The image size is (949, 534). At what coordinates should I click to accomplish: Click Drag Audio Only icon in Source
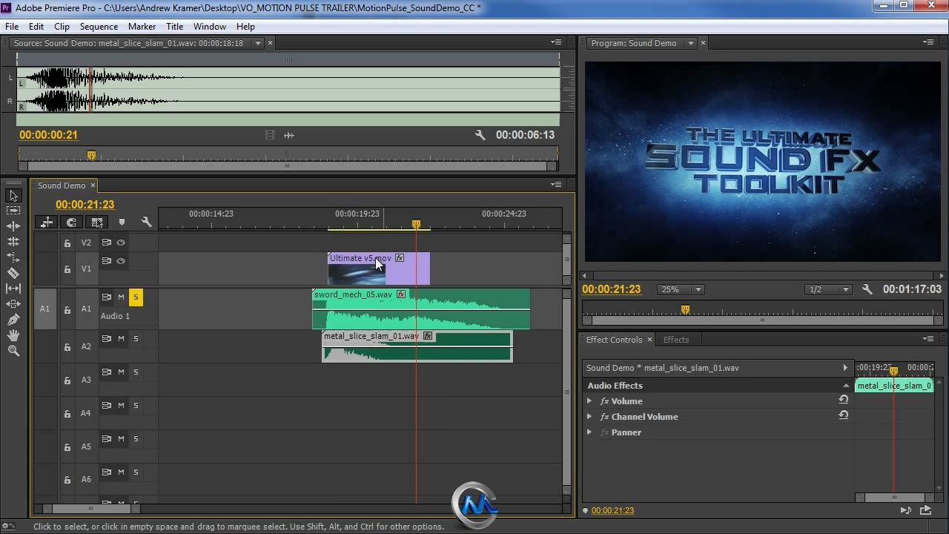tap(289, 135)
